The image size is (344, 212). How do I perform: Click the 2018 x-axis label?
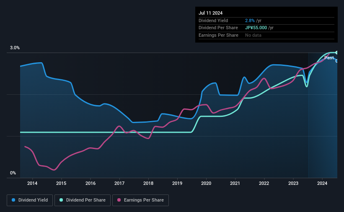[x=148, y=183]
